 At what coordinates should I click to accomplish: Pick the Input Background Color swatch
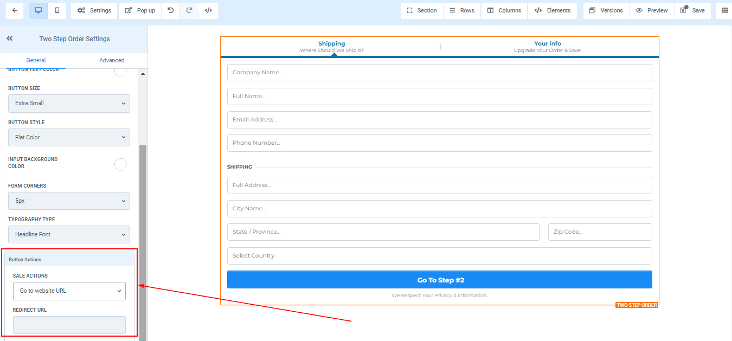coord(120,164)
